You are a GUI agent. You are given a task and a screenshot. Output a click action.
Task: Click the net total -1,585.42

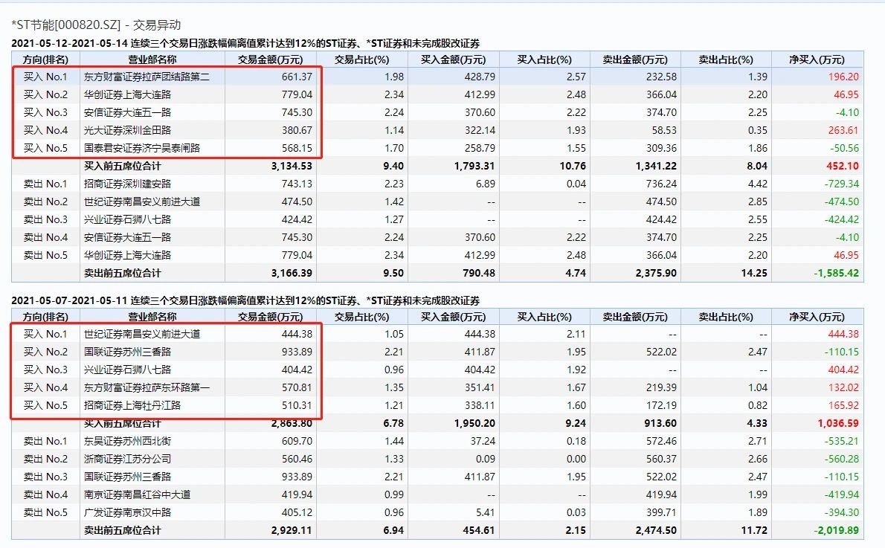pos(836,273)
